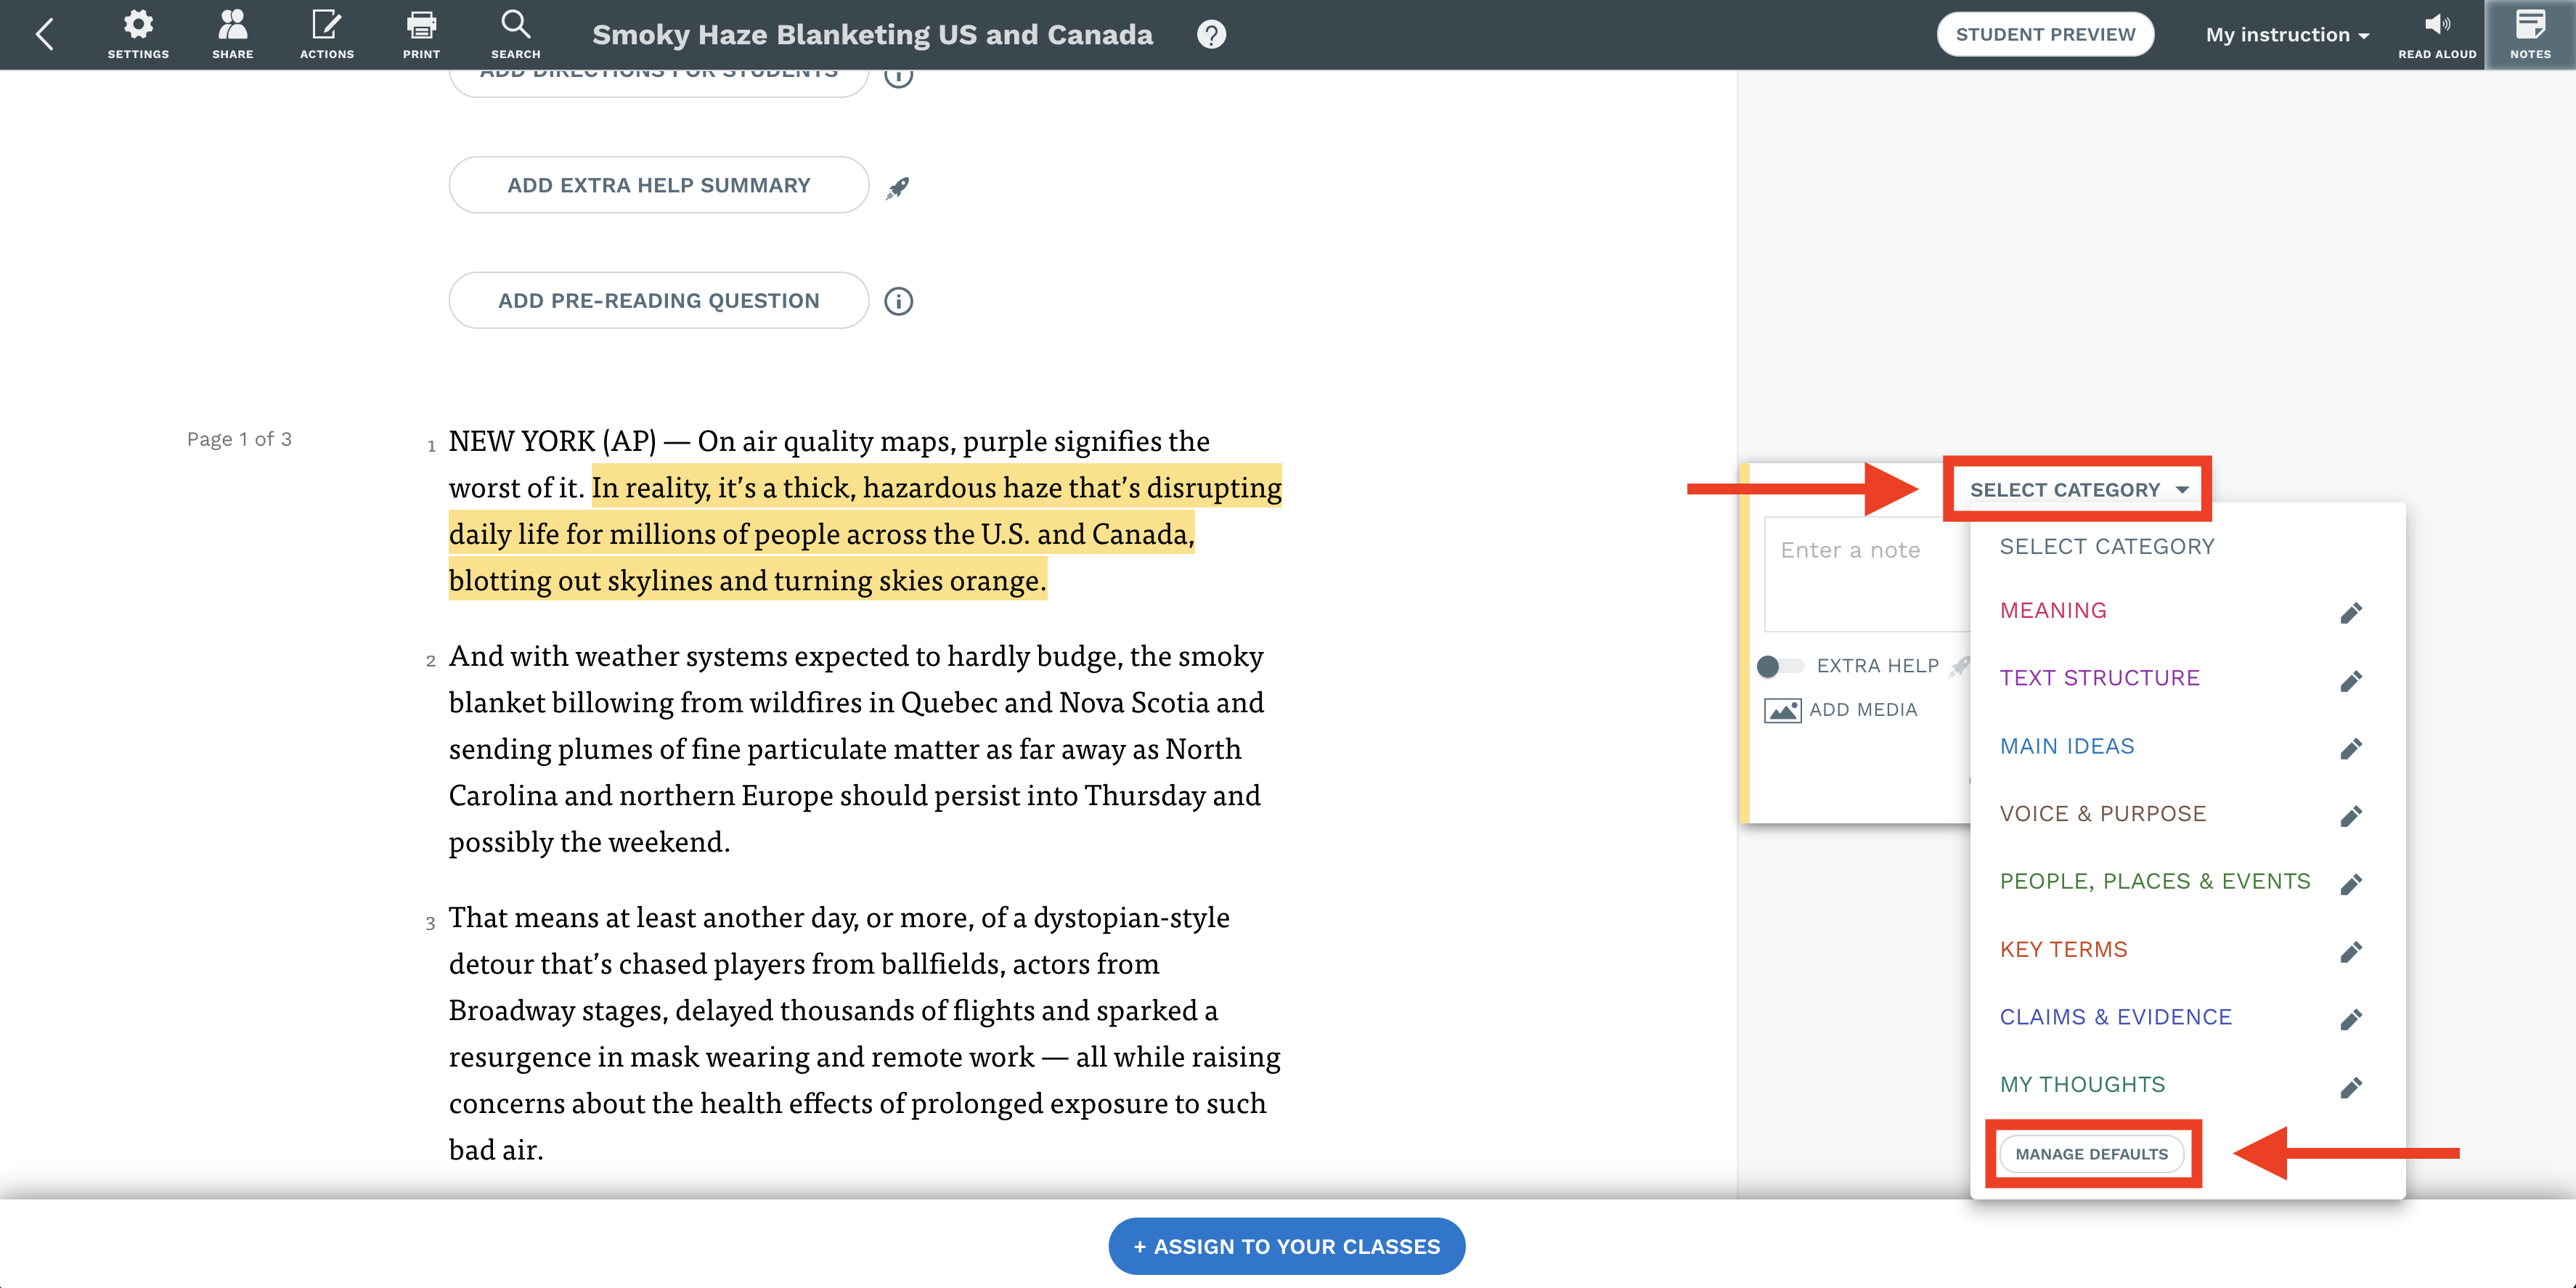This screenshot has width=2576, height=1288.
Task: Click Student Preview button
Action: (2045, 35)
